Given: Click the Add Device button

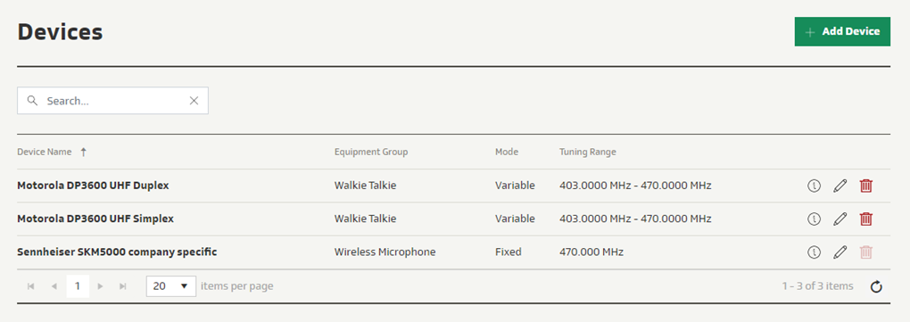Looking at the screenshot, I should [x=842, y=31].
